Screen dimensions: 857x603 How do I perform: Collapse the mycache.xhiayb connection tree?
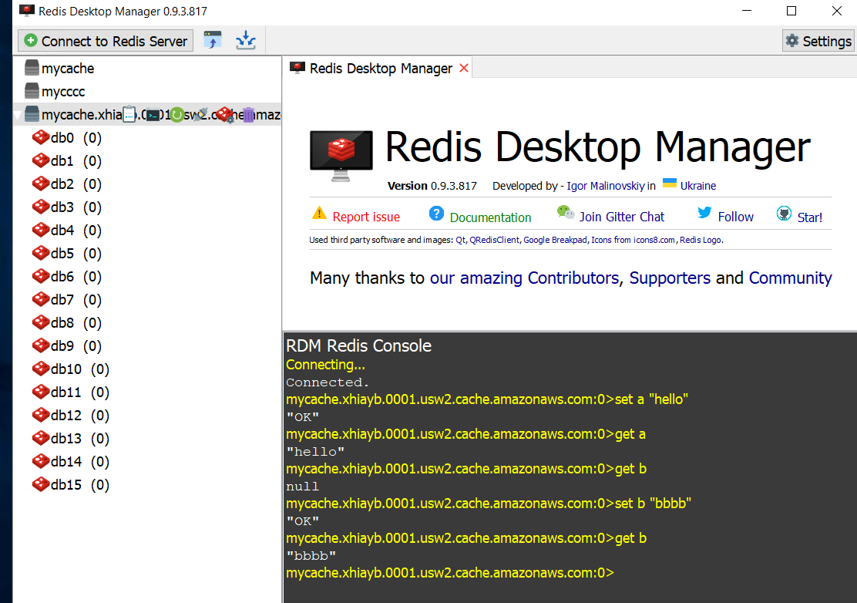[x=18, y=115]
